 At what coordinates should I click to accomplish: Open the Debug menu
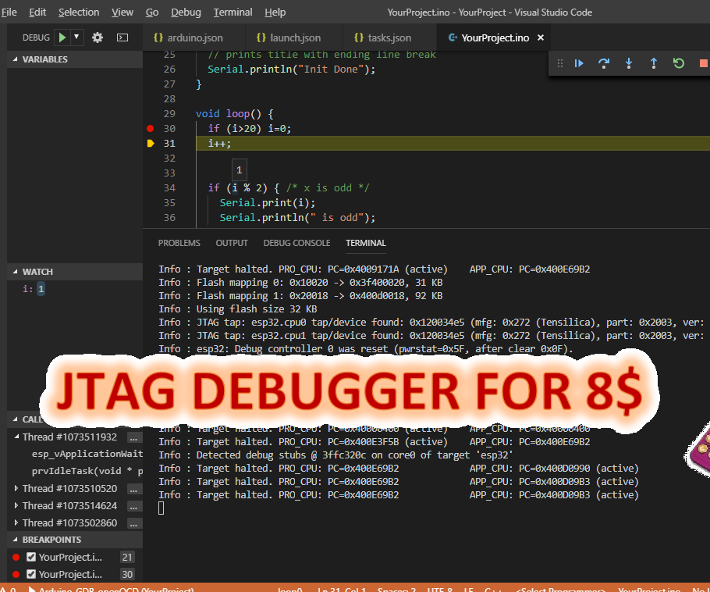point(186,12)
